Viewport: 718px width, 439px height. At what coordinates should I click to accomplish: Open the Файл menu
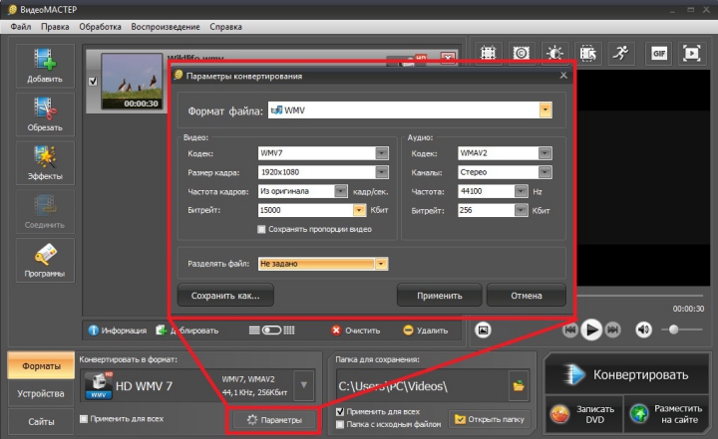pos(21,27)
